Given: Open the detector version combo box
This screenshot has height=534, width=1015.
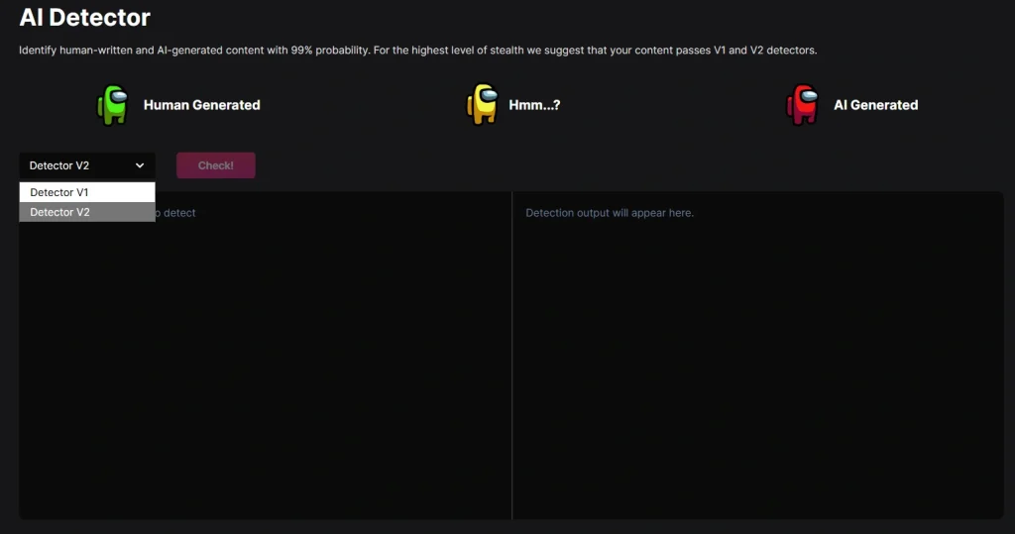Looking at the screenshot, I should [x=86, y=165].
